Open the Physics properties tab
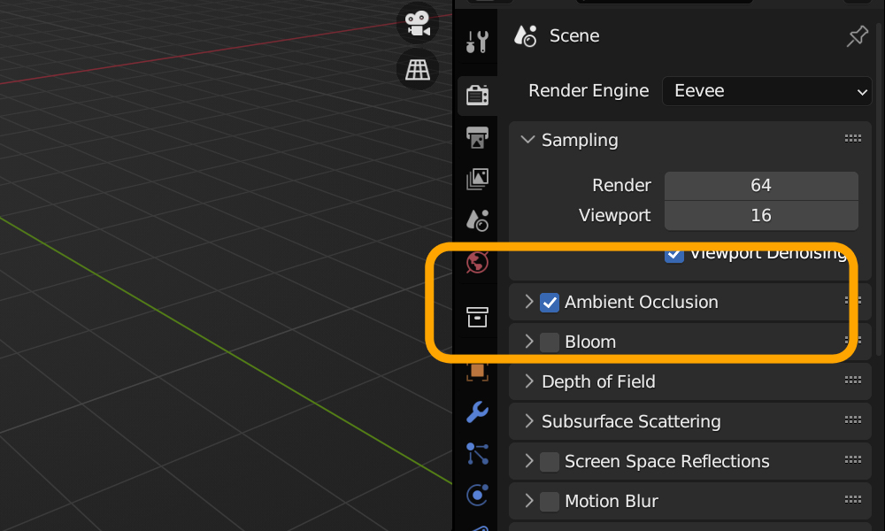The width and height of the screenshot is (885, 531). coord(478,496)
